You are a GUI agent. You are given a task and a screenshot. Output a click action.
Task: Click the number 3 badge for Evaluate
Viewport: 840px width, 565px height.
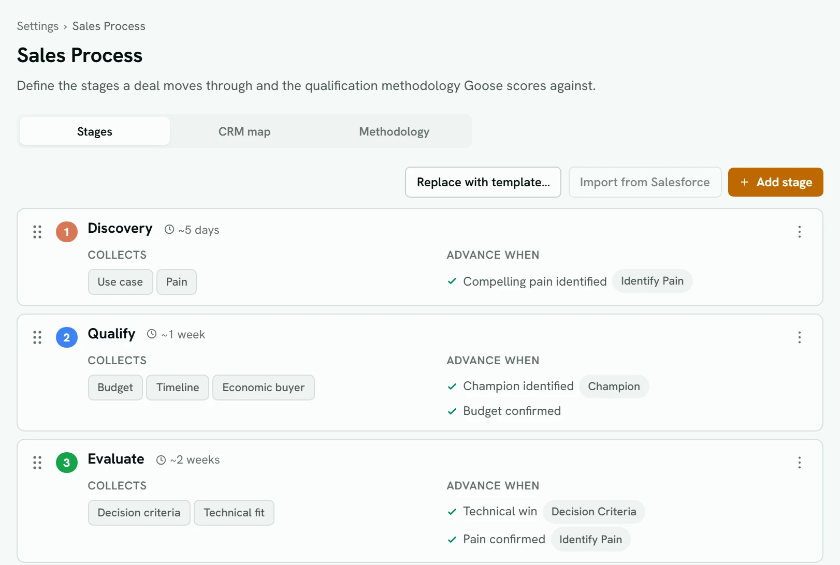pos(67,463)
